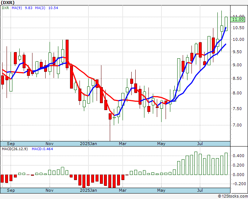248x199 pixels.
Task: Click the MACD:0.464 value label
Action: (42, 149)
